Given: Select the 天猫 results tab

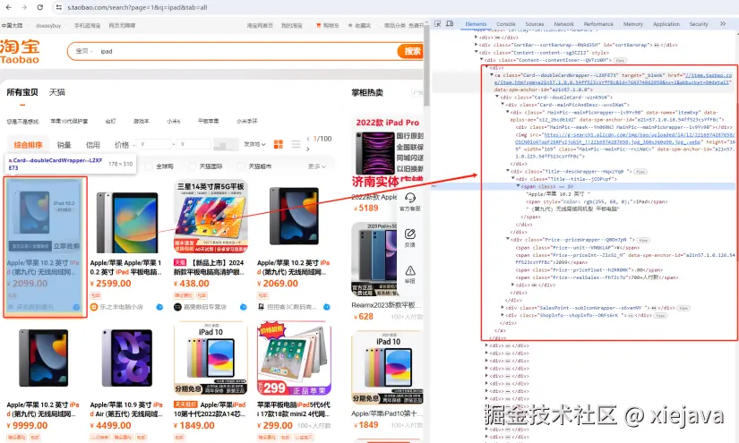Looking at the screenshot, I should pyautogui.click(x=57, y=92).
